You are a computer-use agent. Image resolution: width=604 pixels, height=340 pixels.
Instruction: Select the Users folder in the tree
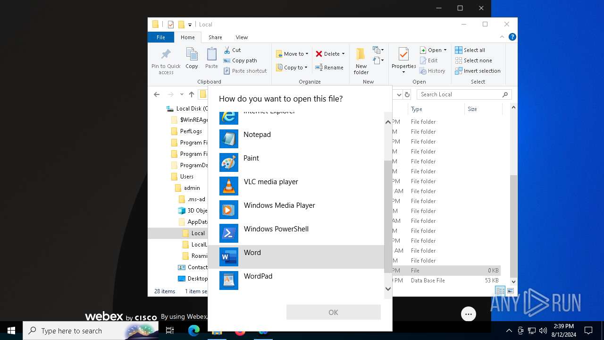(186, 177)
